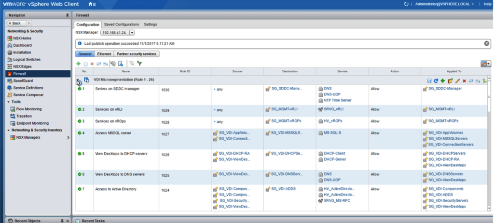Viewport: 494px width, 223px height.
Task: Click the move rule up icon in main toolbar
Action: pos(99,64)
